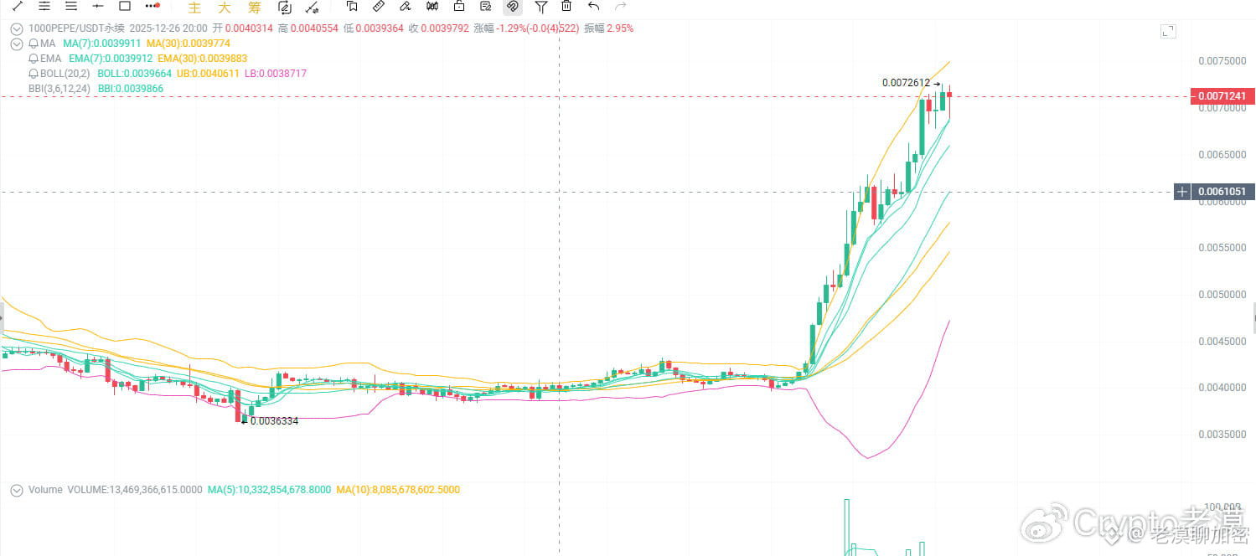This screenshot has height=556, width=1256.
Task: Set an alert with the BOLL bell icon
Action: click(x=34, y=74)
